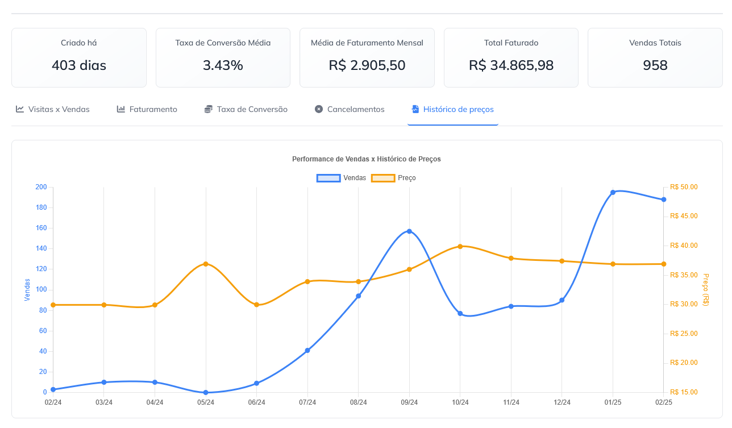Click the orange Preço legend color box

pyautogui.click(x=383, y=178)
